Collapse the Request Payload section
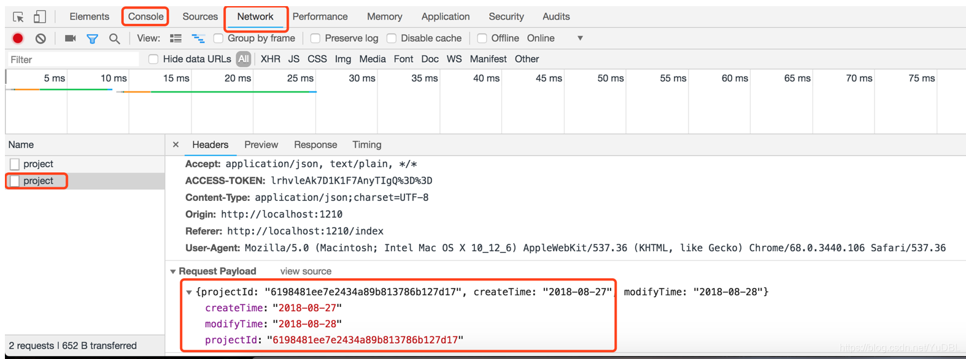Screen dimensions: 966x359 pos(173,271)
